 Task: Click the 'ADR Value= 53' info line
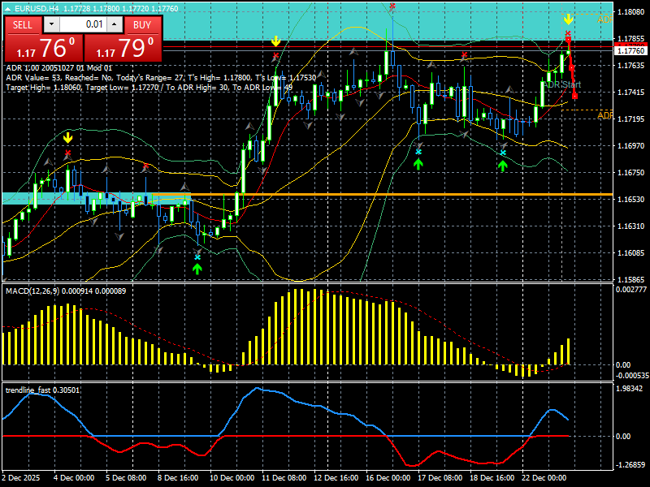click(x=161, y=77)
